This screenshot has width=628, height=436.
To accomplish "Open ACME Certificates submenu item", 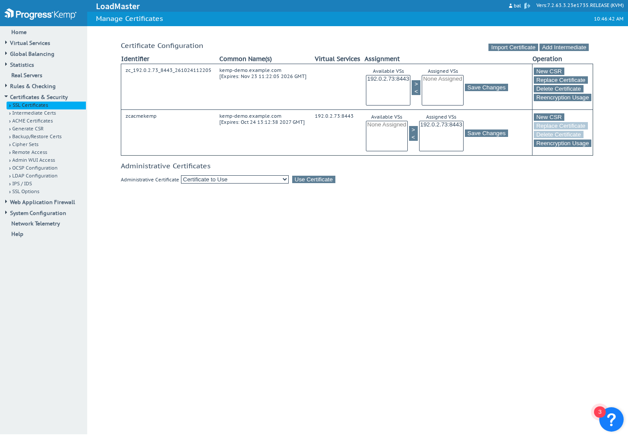I will tap(32, 121).
